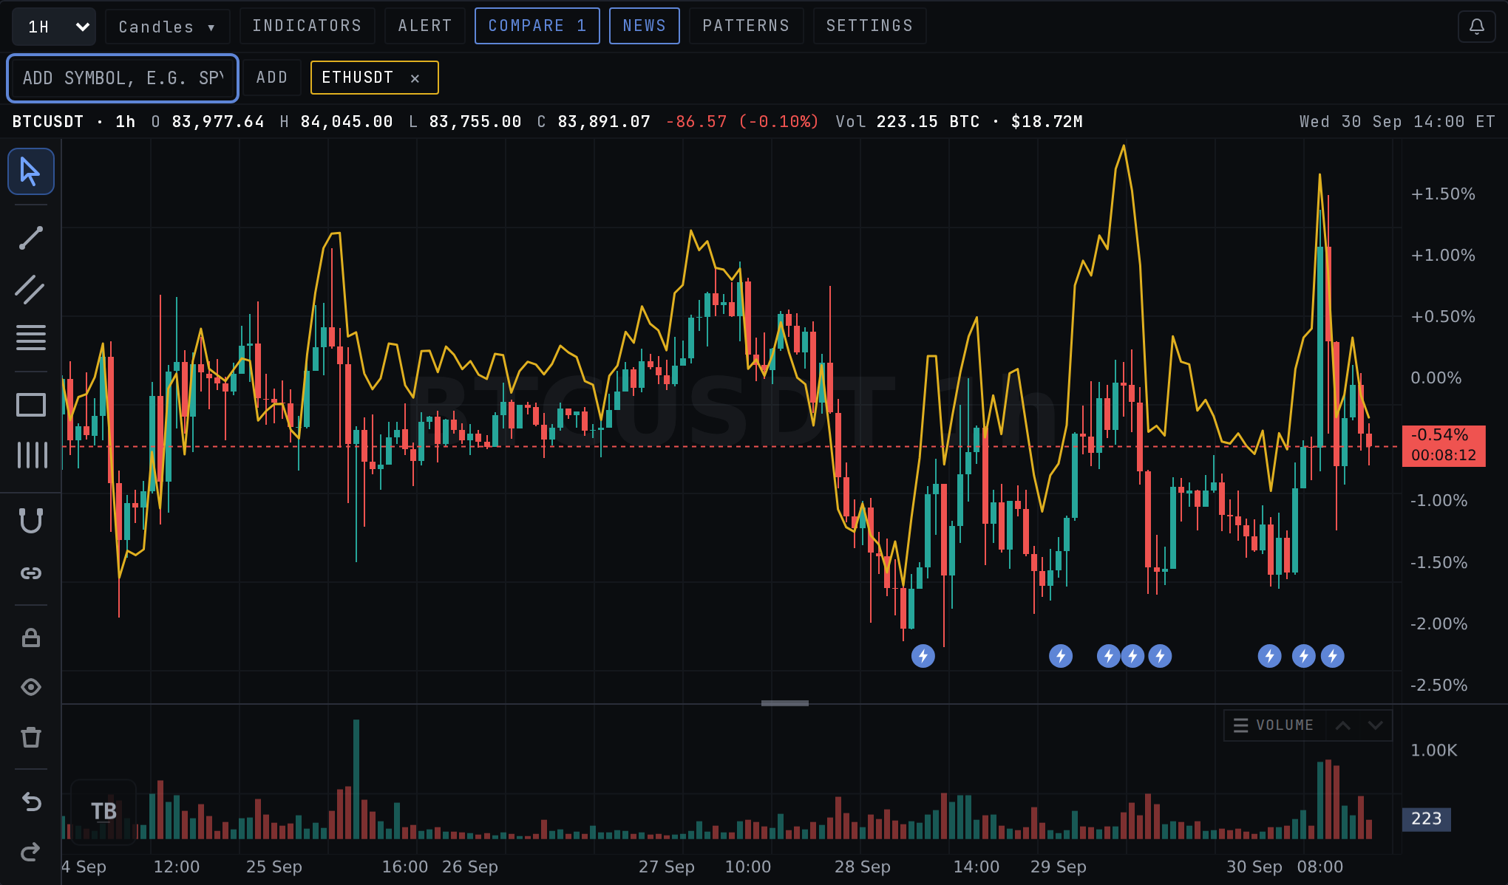This screenshot has height=885, width=1508.
Task: Open the last news marker on 30 Sep
Action: pyautogui.click(x=1333, y=656)
